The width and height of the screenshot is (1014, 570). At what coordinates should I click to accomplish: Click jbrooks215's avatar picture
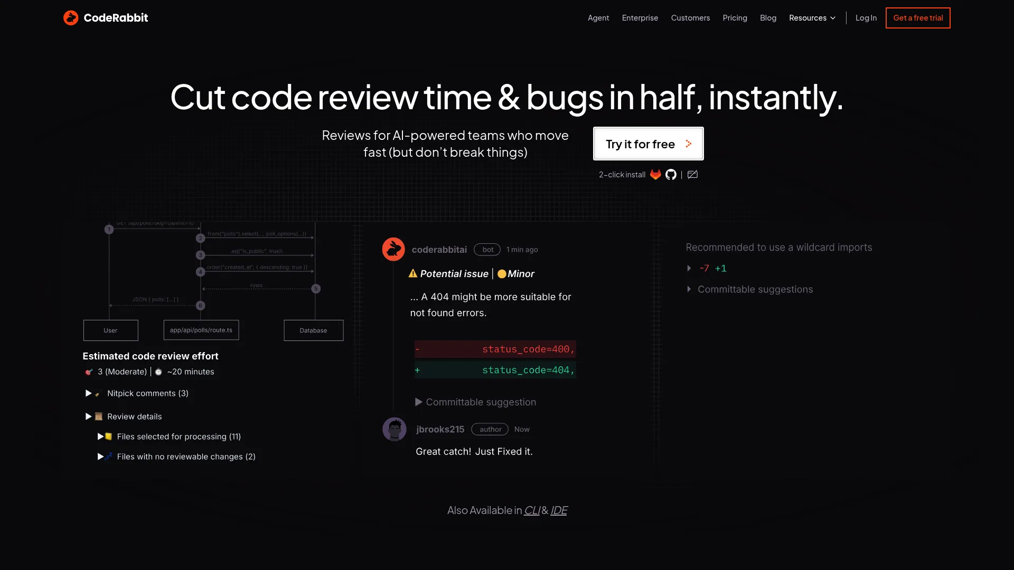[x=395, y=429]
